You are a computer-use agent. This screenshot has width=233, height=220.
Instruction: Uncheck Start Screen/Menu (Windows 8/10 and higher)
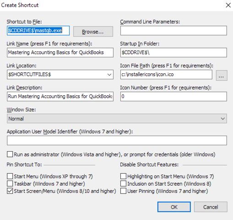(x=10, y=191)
